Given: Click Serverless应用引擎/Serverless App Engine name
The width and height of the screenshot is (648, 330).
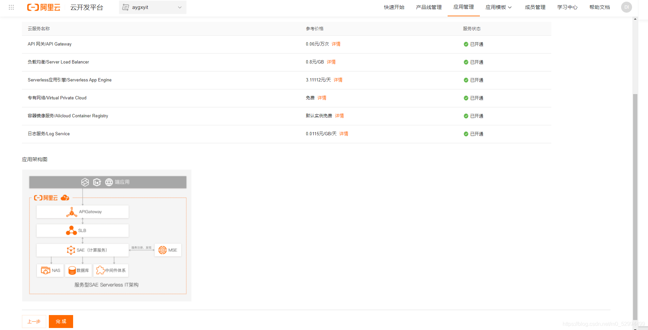Looking at the screenshot, I should 70,80.
